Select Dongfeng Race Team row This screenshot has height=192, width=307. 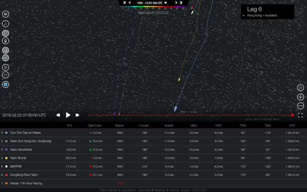point(153,175)
